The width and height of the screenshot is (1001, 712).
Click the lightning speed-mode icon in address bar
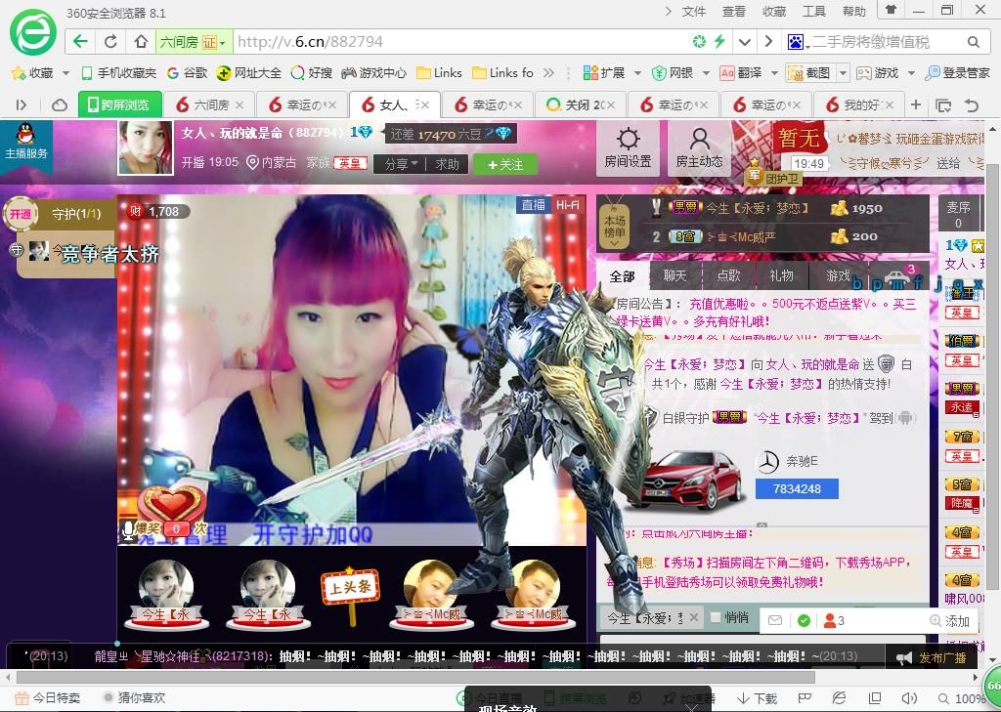pyautogui.click(x=719, y=42)
